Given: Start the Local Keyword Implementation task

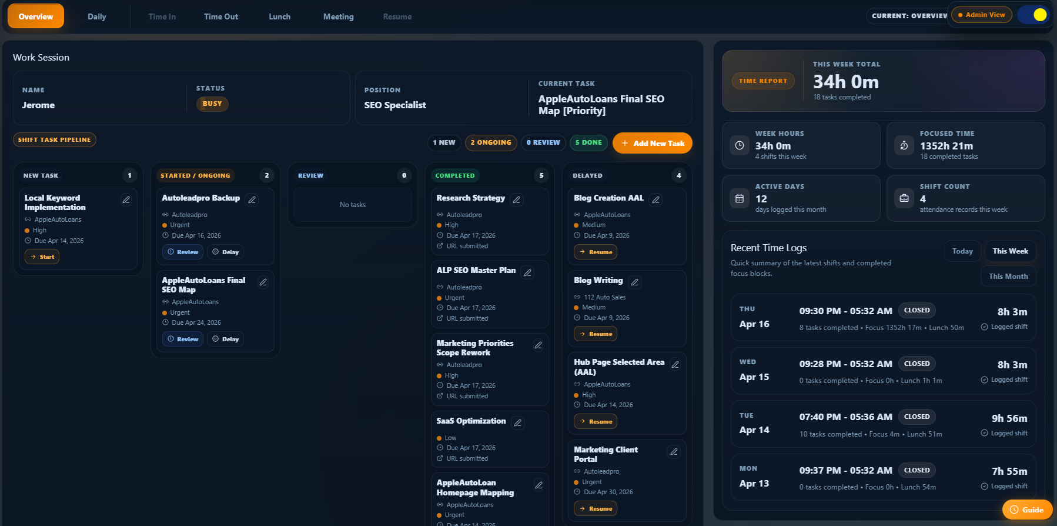Looking at the screenshot, I should point(42,257).
